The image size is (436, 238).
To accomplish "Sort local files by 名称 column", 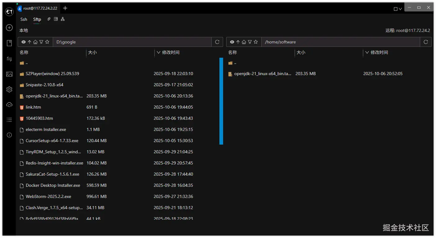I will tap(24, 52).
